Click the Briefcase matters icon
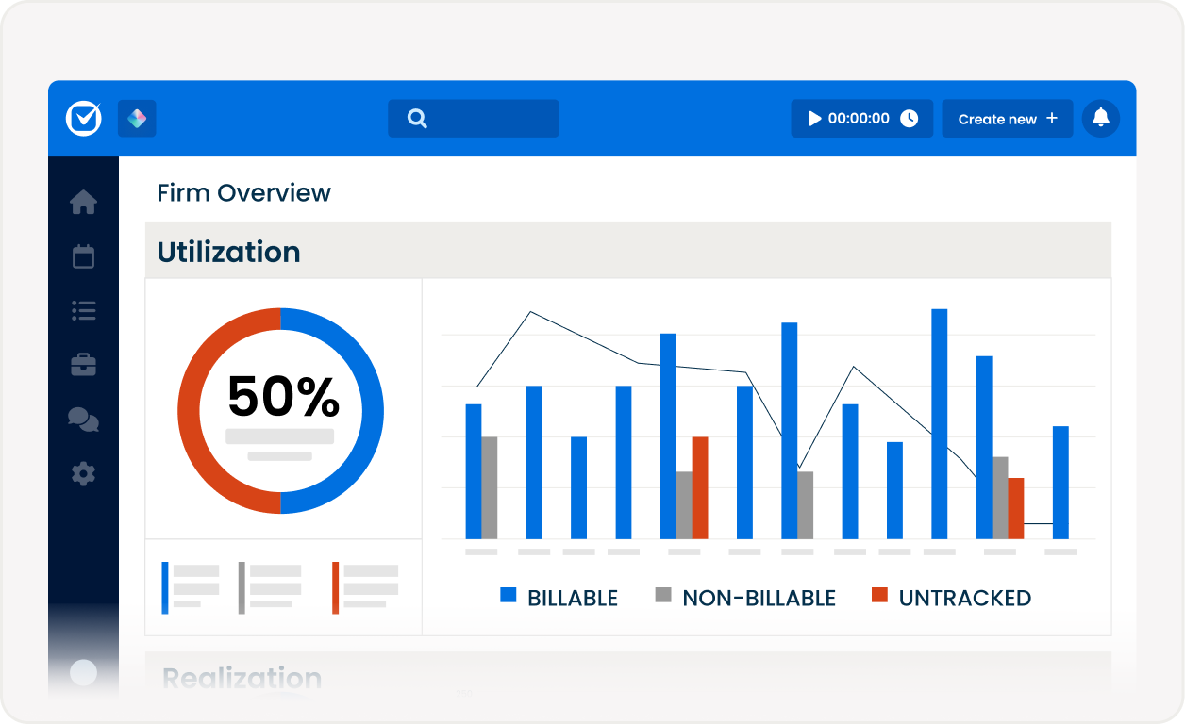 (83, 365)
